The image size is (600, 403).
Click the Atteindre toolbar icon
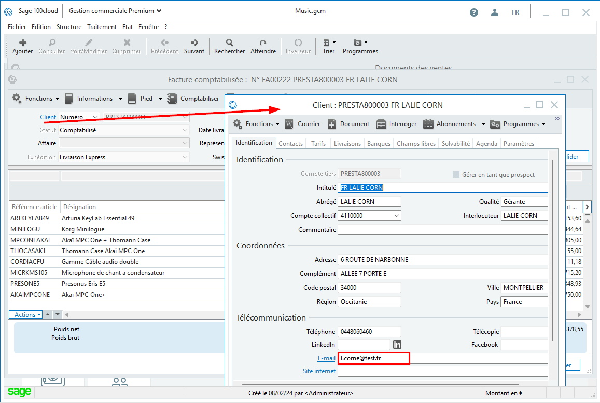pyautogui.click(x=263, y=43)
